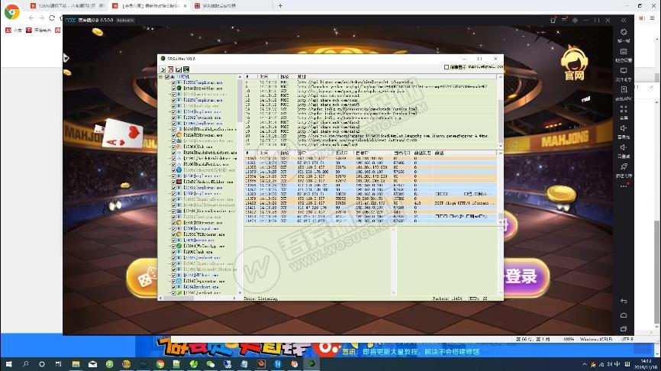Click the install APK icon in emulator sidebar

(x=624, y=90)
